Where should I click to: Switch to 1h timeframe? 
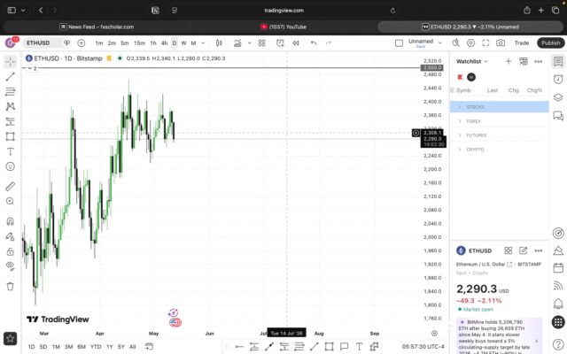click(153, 43)
